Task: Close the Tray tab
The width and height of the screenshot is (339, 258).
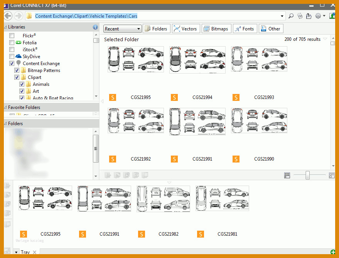Action: 34,252
